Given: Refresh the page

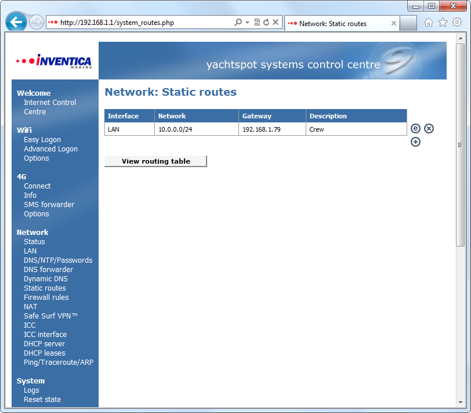Looking at the screenshot, I should pyautogui.click(x=266, y=22).
